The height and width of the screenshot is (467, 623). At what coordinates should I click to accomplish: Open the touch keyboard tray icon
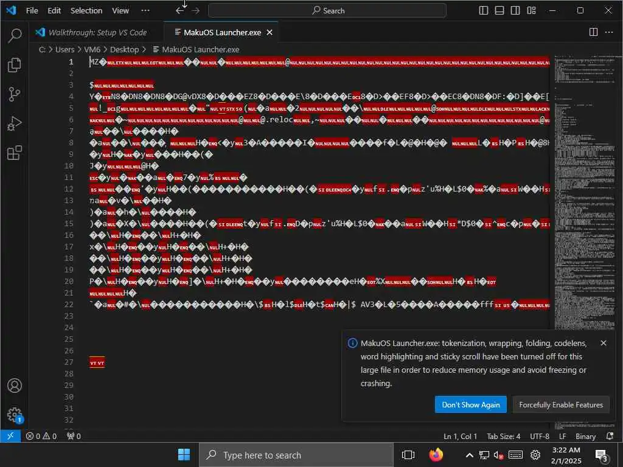(x=515, y=455)
